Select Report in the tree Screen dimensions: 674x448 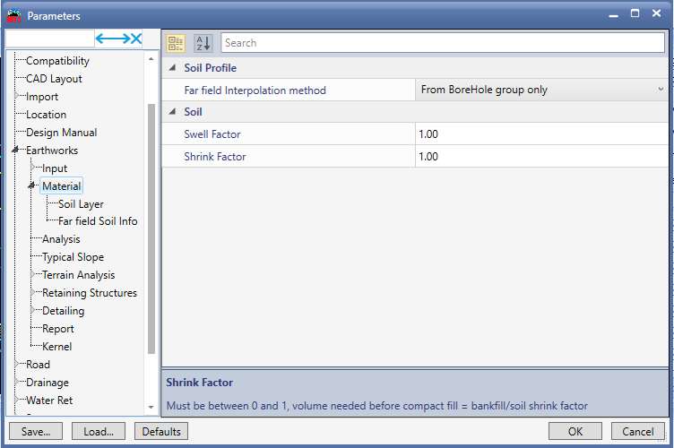point(58,329)
